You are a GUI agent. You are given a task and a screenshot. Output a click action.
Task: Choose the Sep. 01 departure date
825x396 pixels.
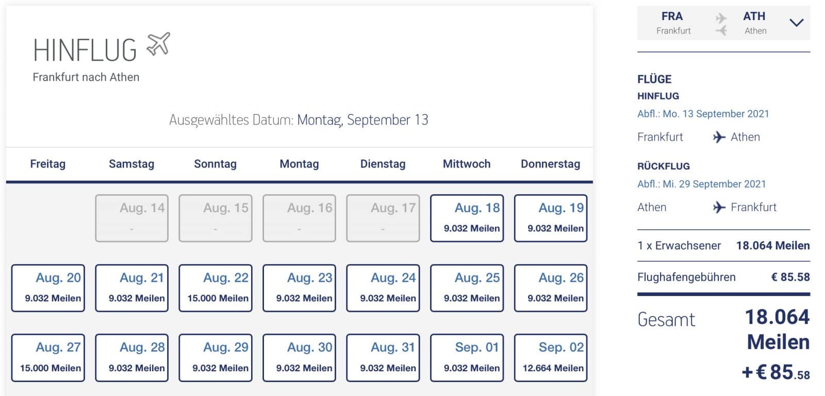[x=467, y=357]
